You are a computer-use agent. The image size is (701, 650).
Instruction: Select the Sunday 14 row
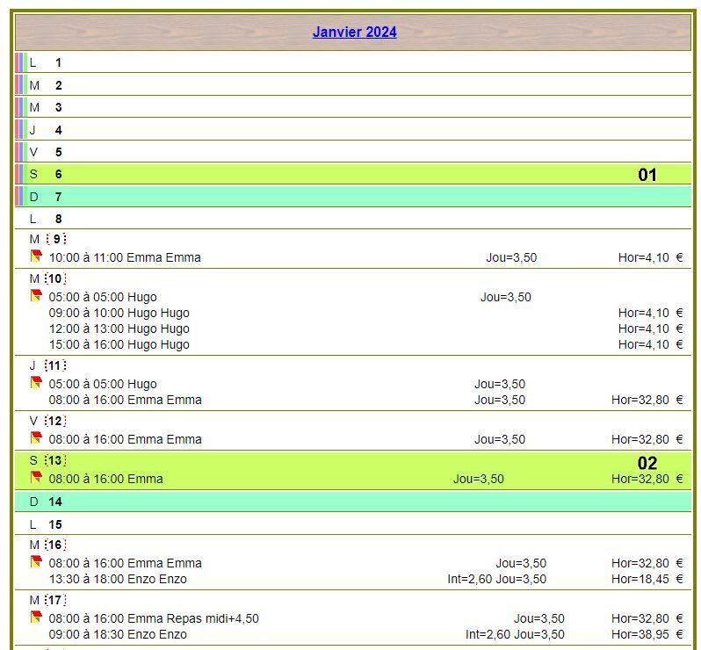point(351,502)
